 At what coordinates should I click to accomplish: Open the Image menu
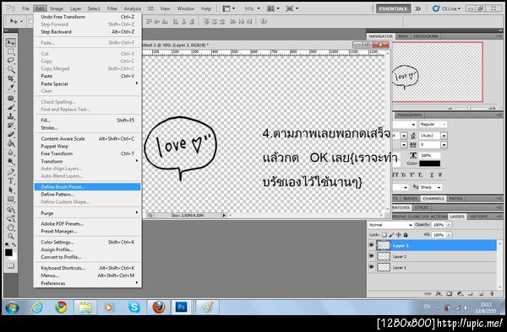(57, 8)
